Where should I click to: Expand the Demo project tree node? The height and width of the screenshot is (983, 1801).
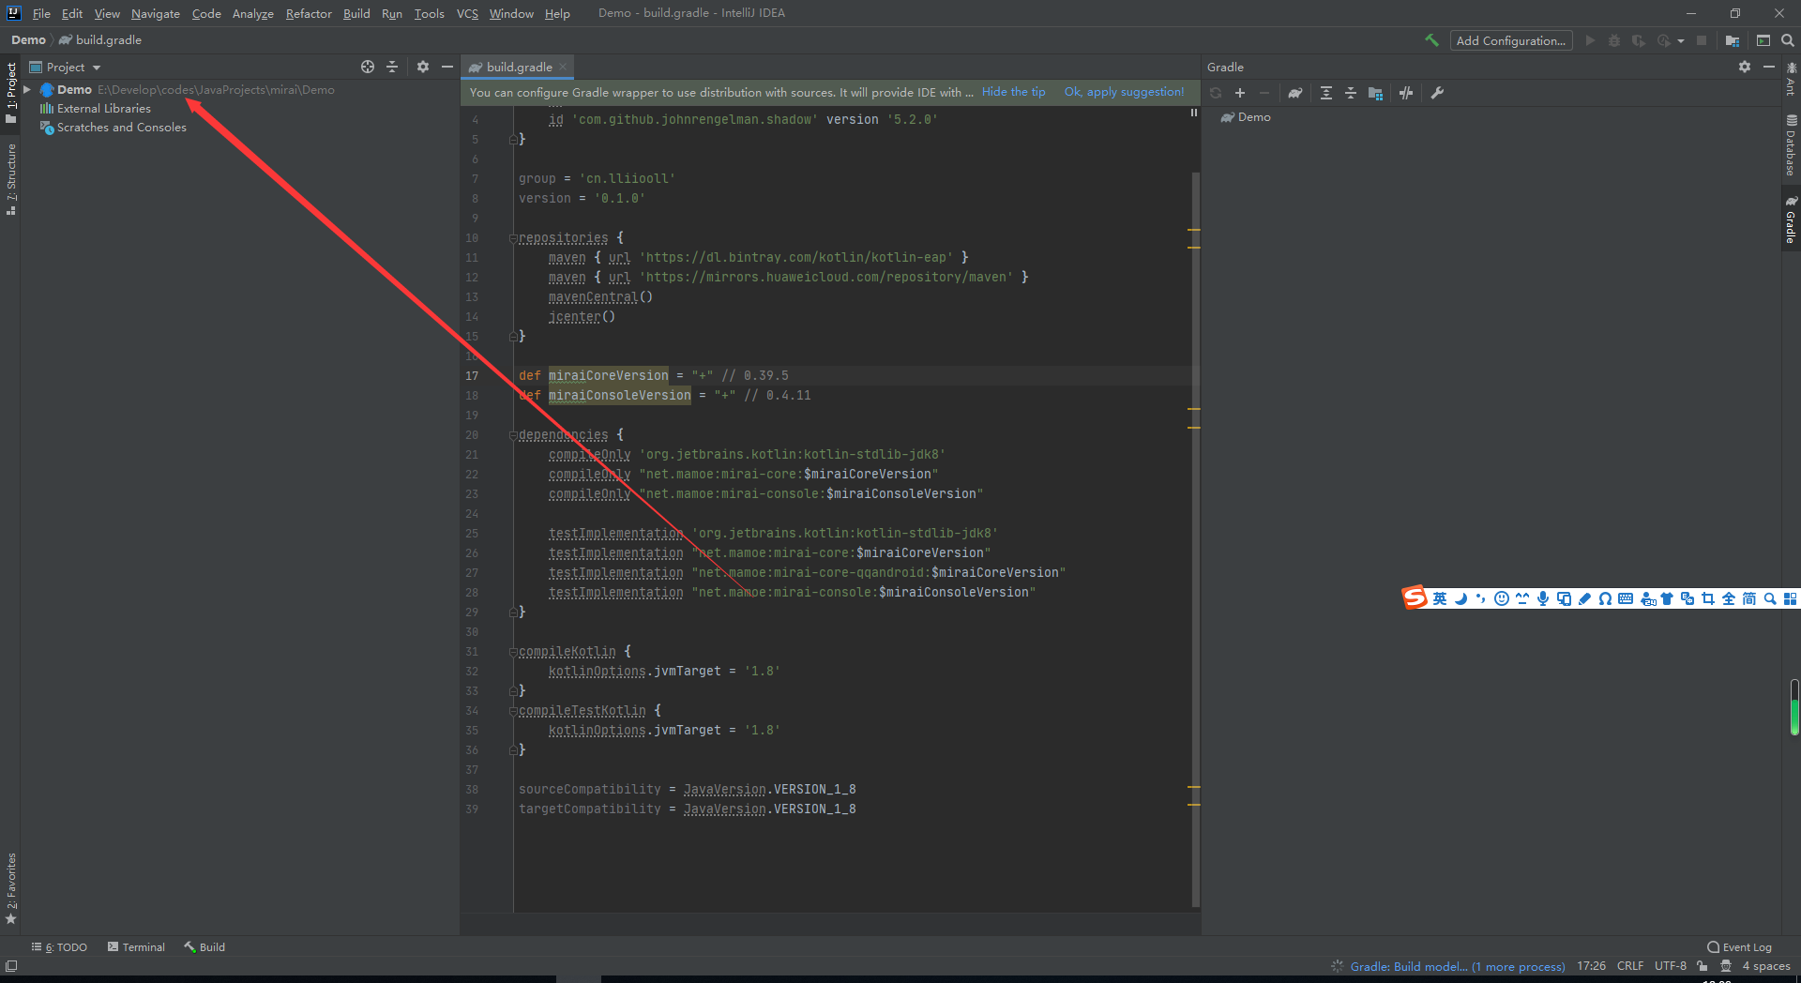point(27,90)
